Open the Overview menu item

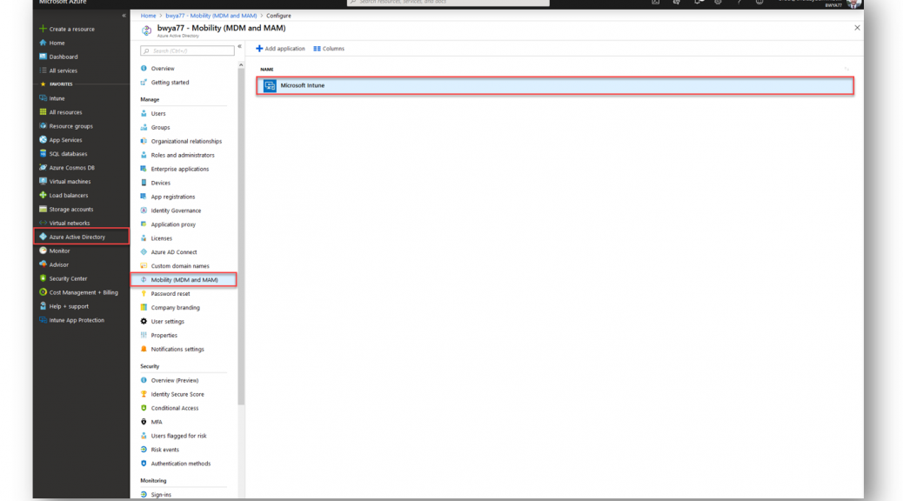point(163,68)
